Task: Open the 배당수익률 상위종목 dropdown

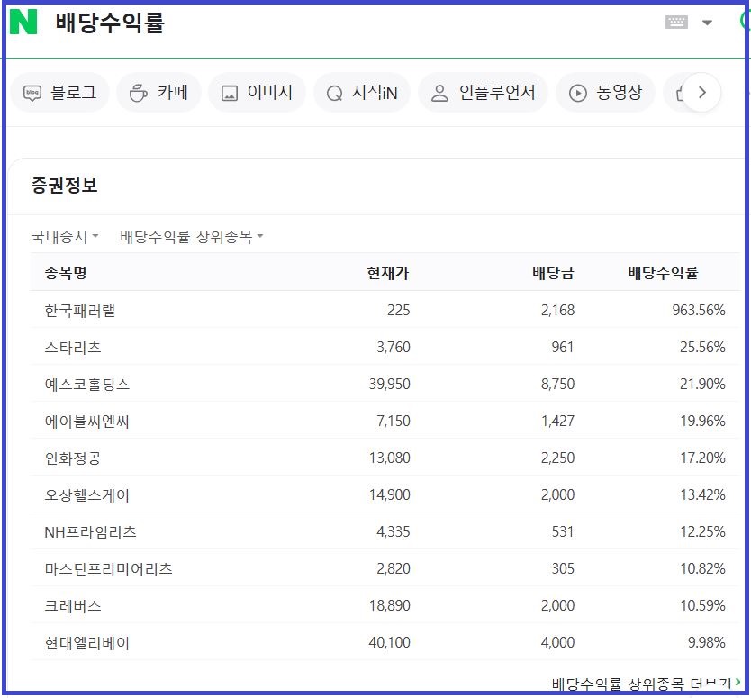Action: 191,236
